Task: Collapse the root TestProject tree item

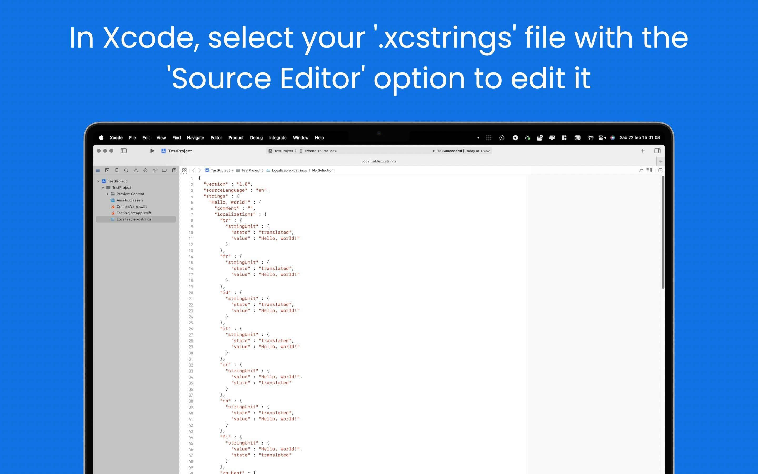Action: (x=98, y=181)
